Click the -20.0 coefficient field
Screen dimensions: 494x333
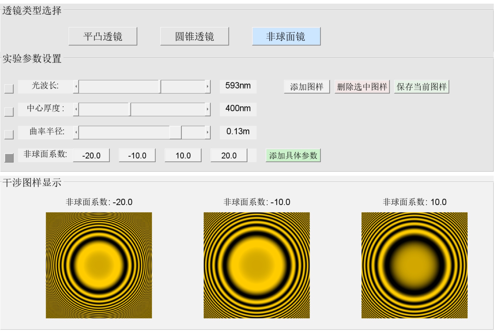pyautogui.click(x=91, y=156)
